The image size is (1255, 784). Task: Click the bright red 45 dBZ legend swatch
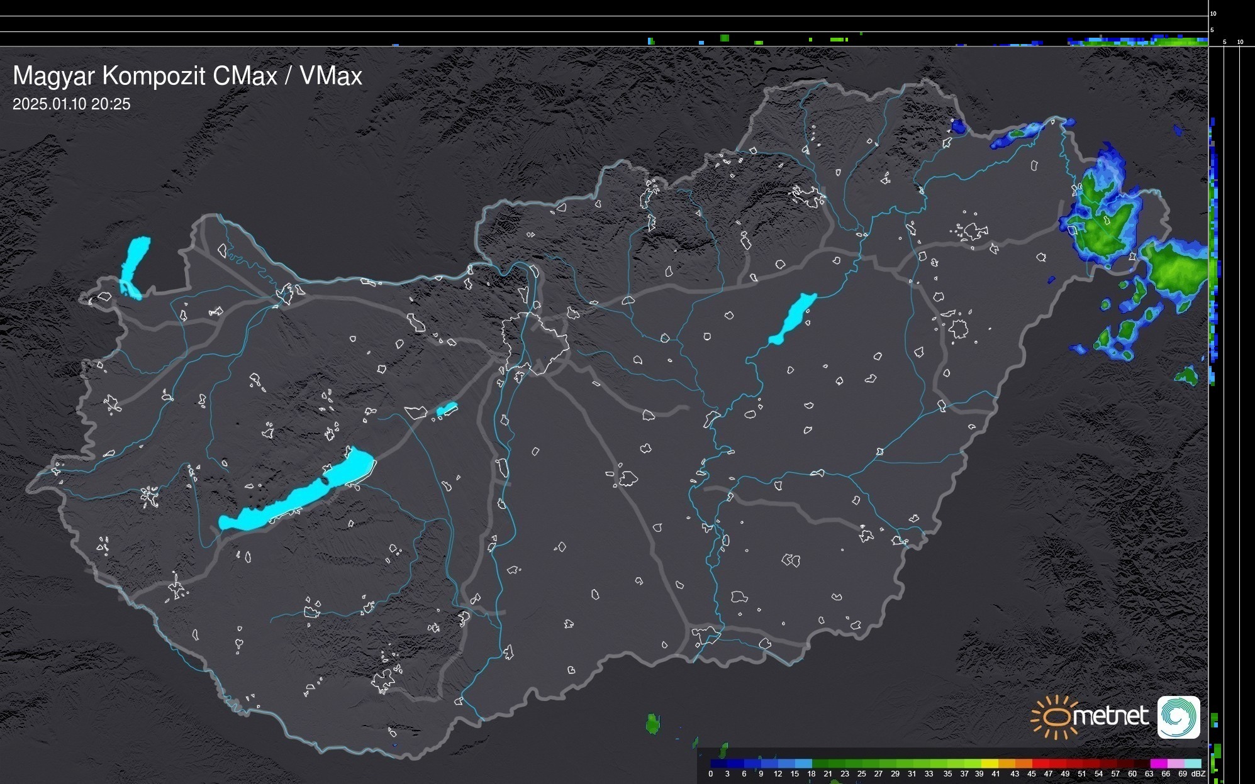(x=1040, y=763)
